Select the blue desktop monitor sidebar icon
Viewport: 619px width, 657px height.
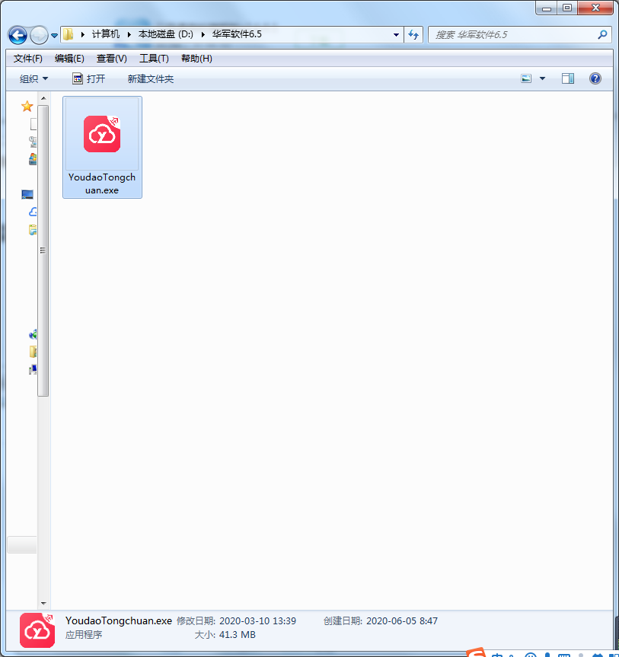[27, 194]
